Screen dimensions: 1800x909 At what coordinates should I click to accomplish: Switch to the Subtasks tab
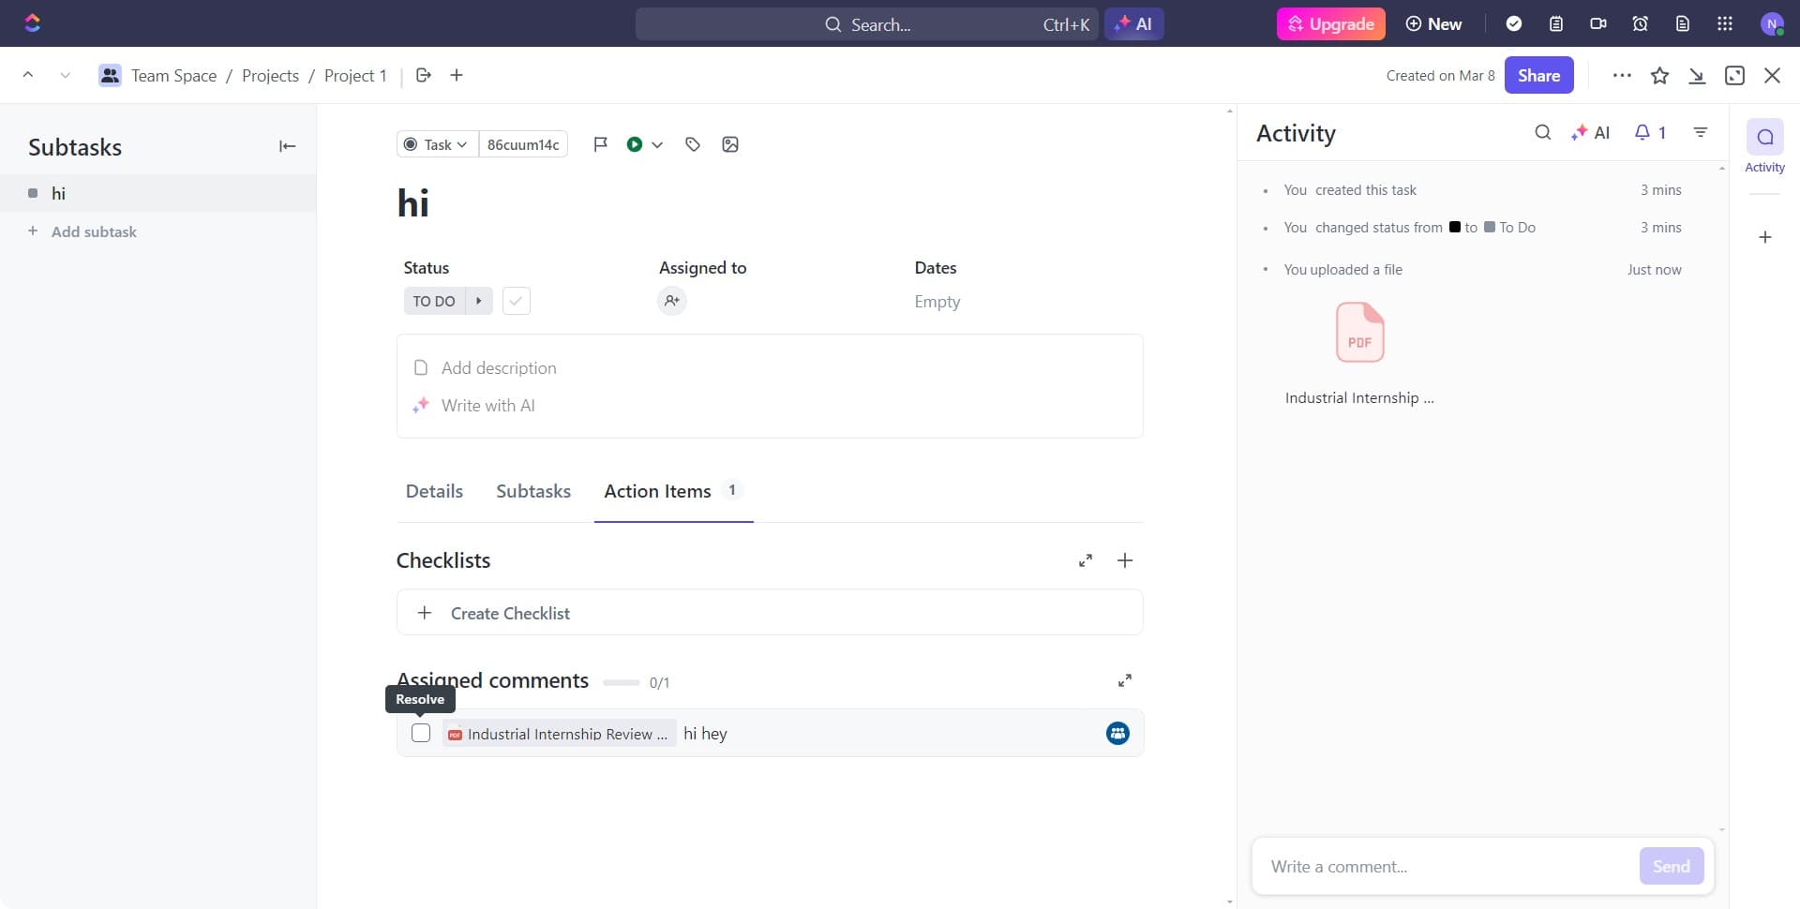pos(532,490)
